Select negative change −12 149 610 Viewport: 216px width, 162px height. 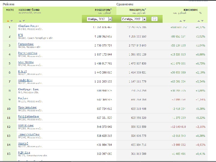178,127
